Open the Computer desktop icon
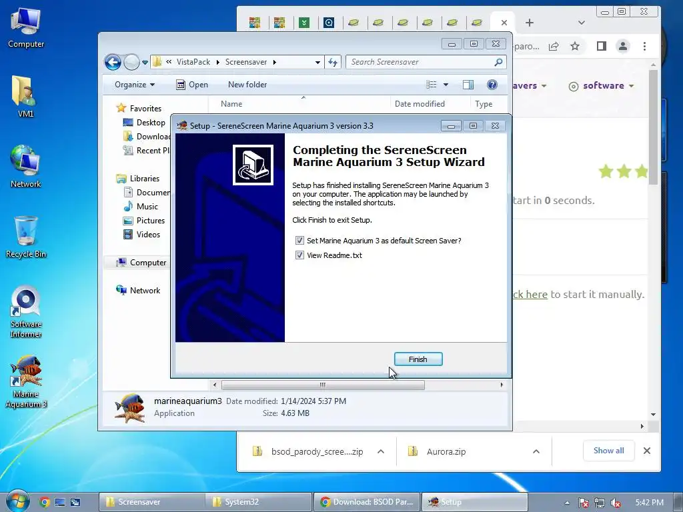The width and height of the screenshot is (683, 512). (x=26, y=28)
